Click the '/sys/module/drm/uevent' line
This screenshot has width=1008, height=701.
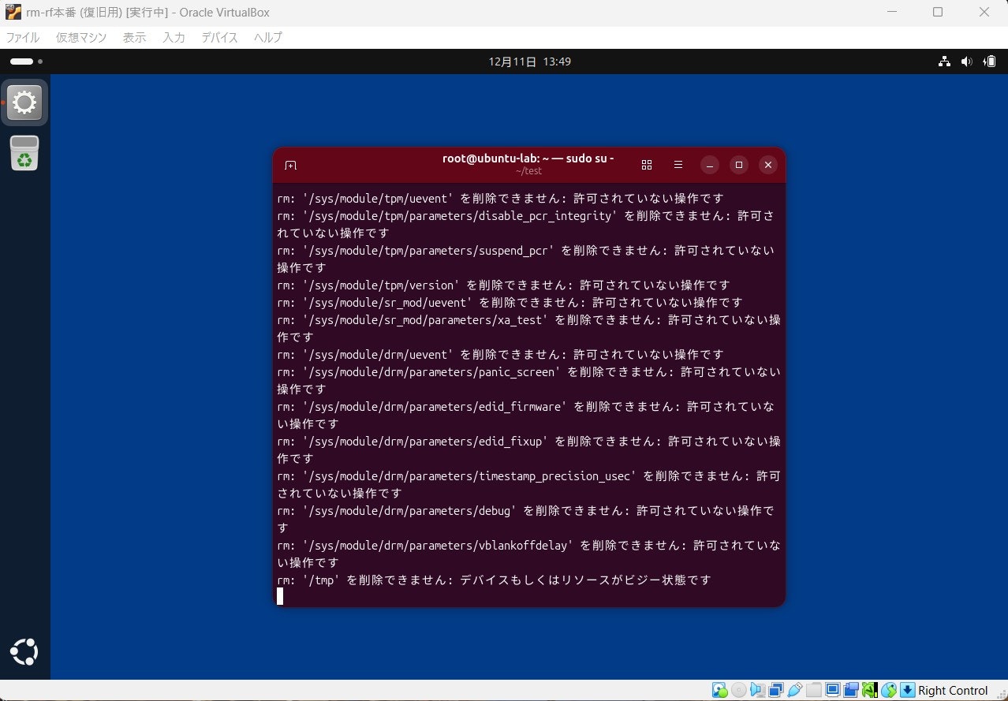pyautogui.click(x=500, y=354)
